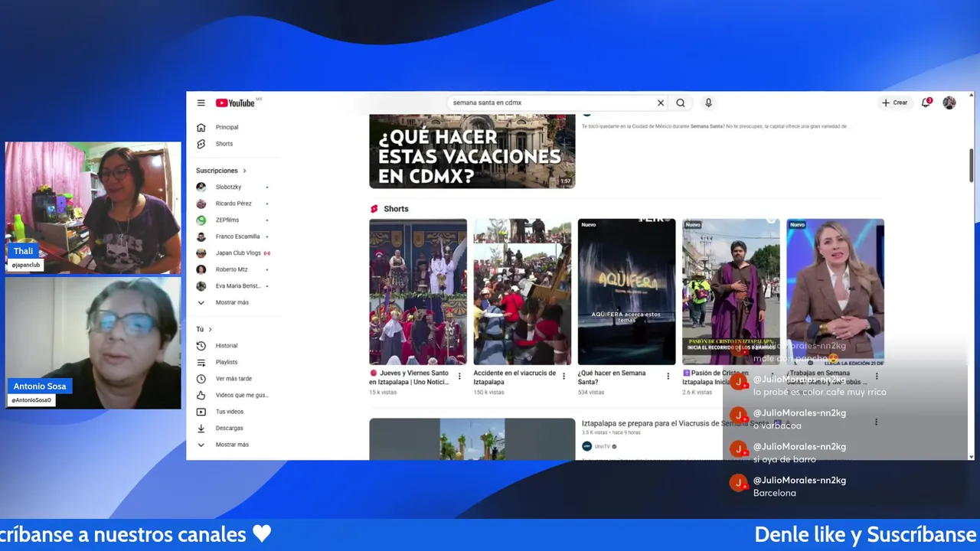980x551 pixels.
Task: Click the Descargas download arrow icon
Action: 201,428
